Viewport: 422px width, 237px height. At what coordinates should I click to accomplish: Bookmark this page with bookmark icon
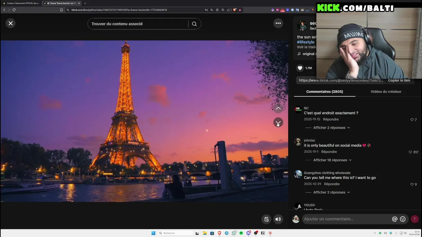tap(61, 10)
